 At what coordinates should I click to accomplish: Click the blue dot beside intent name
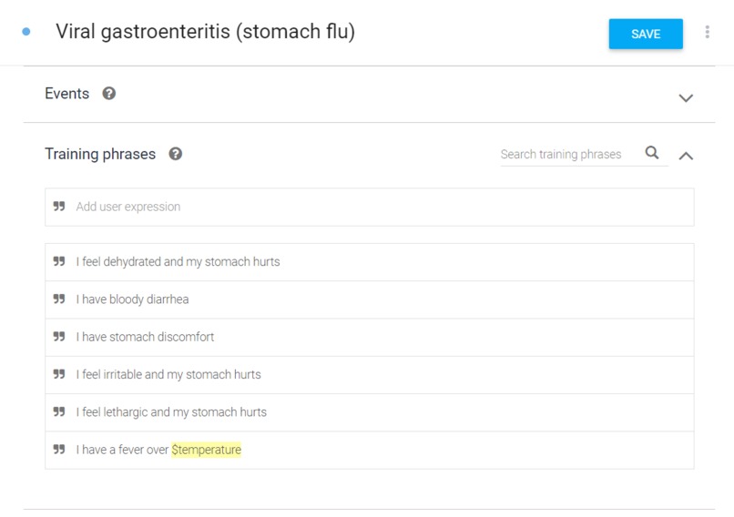(x=26, y=32)
